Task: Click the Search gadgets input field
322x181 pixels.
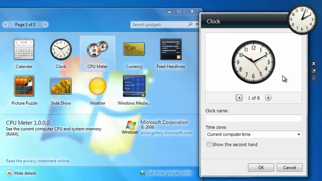Action: [x=159, y=24]
